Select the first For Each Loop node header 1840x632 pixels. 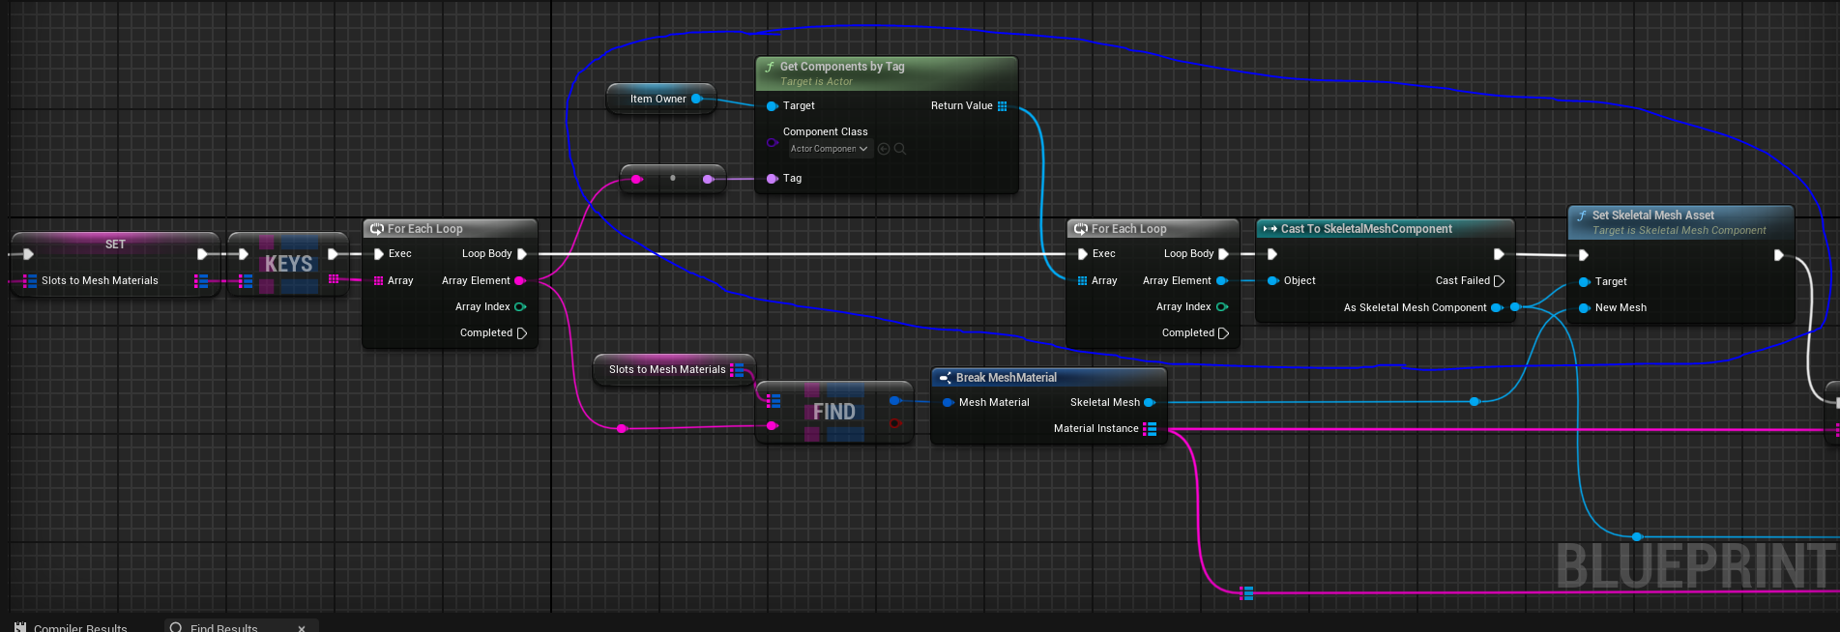pos(450,229)
